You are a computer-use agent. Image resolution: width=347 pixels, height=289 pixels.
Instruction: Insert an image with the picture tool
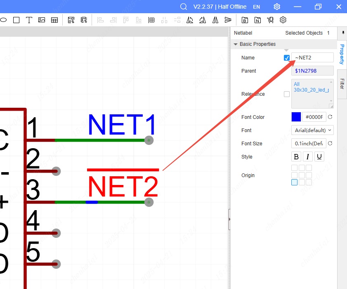tap(42, 20)
